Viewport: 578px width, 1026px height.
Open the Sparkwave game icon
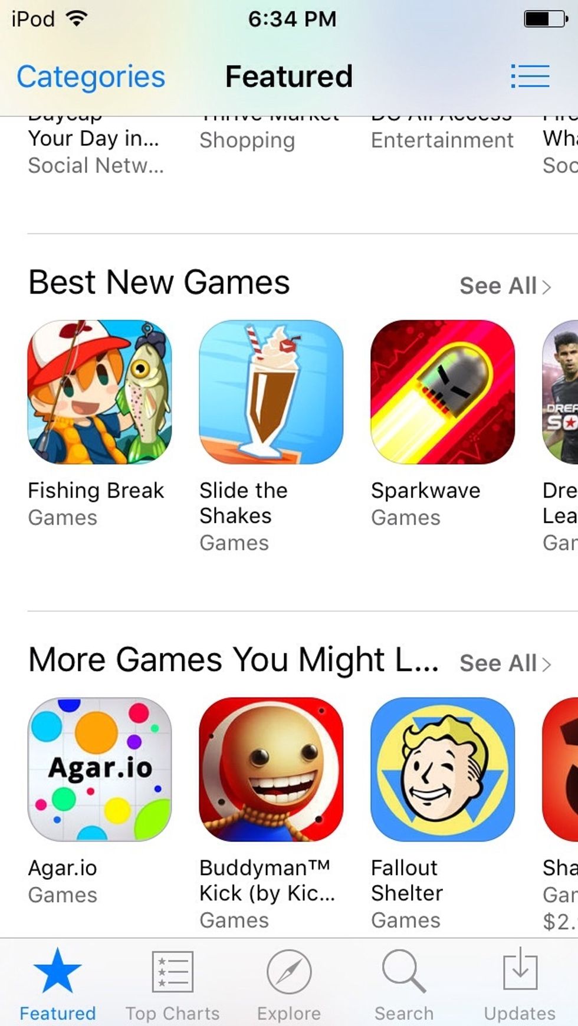coord(443,392)
